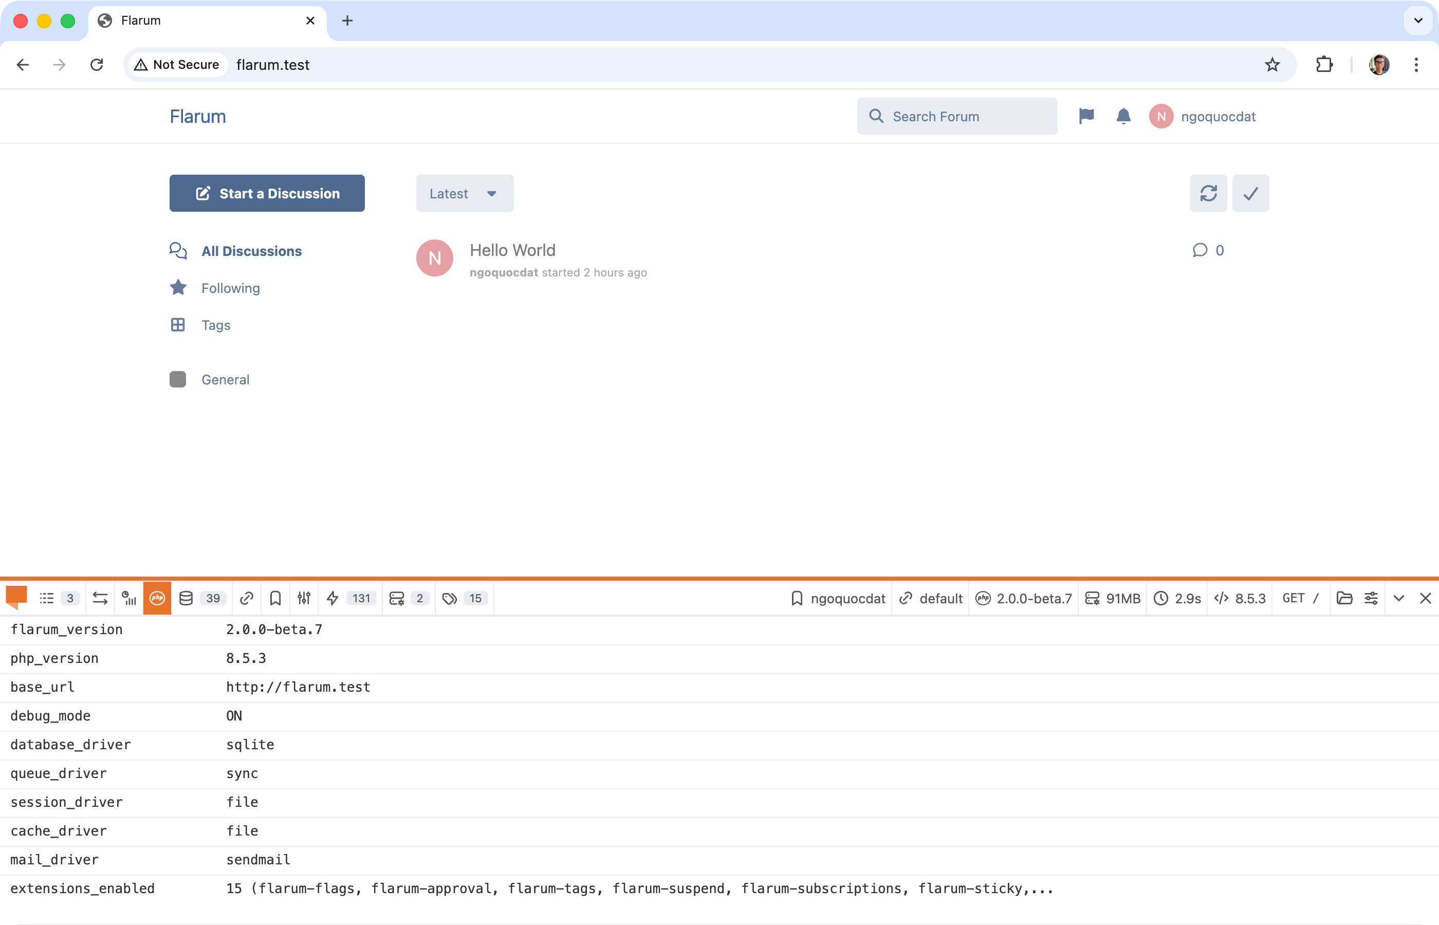Viewport: 1439px width, 925px height.
Task: Bookmark this tab with the star icon
Action: tap(1272, 65)
